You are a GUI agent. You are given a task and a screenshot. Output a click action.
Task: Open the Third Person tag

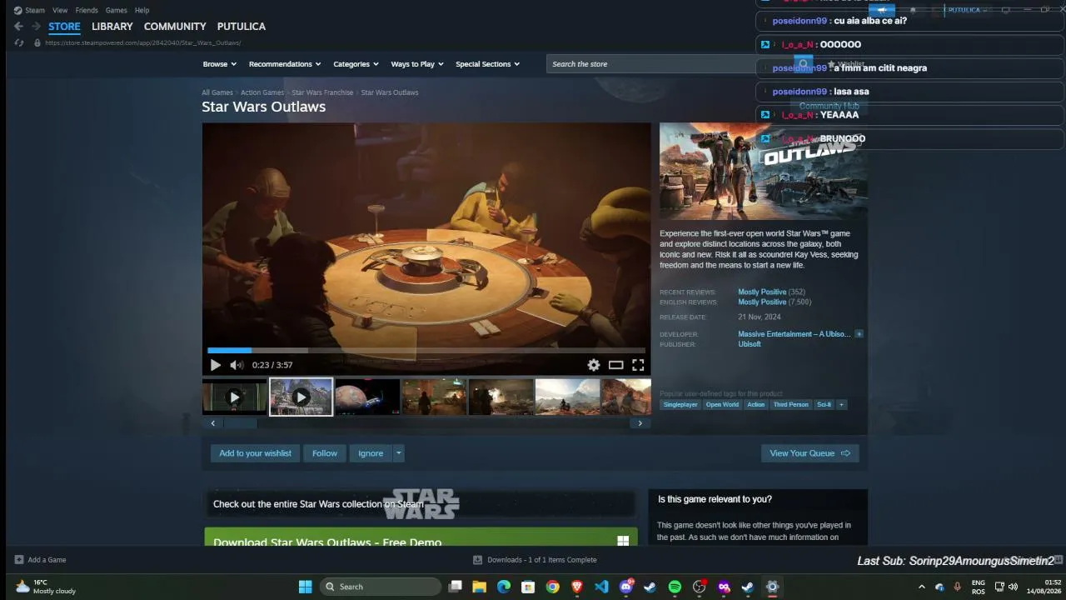pos(790,405)
